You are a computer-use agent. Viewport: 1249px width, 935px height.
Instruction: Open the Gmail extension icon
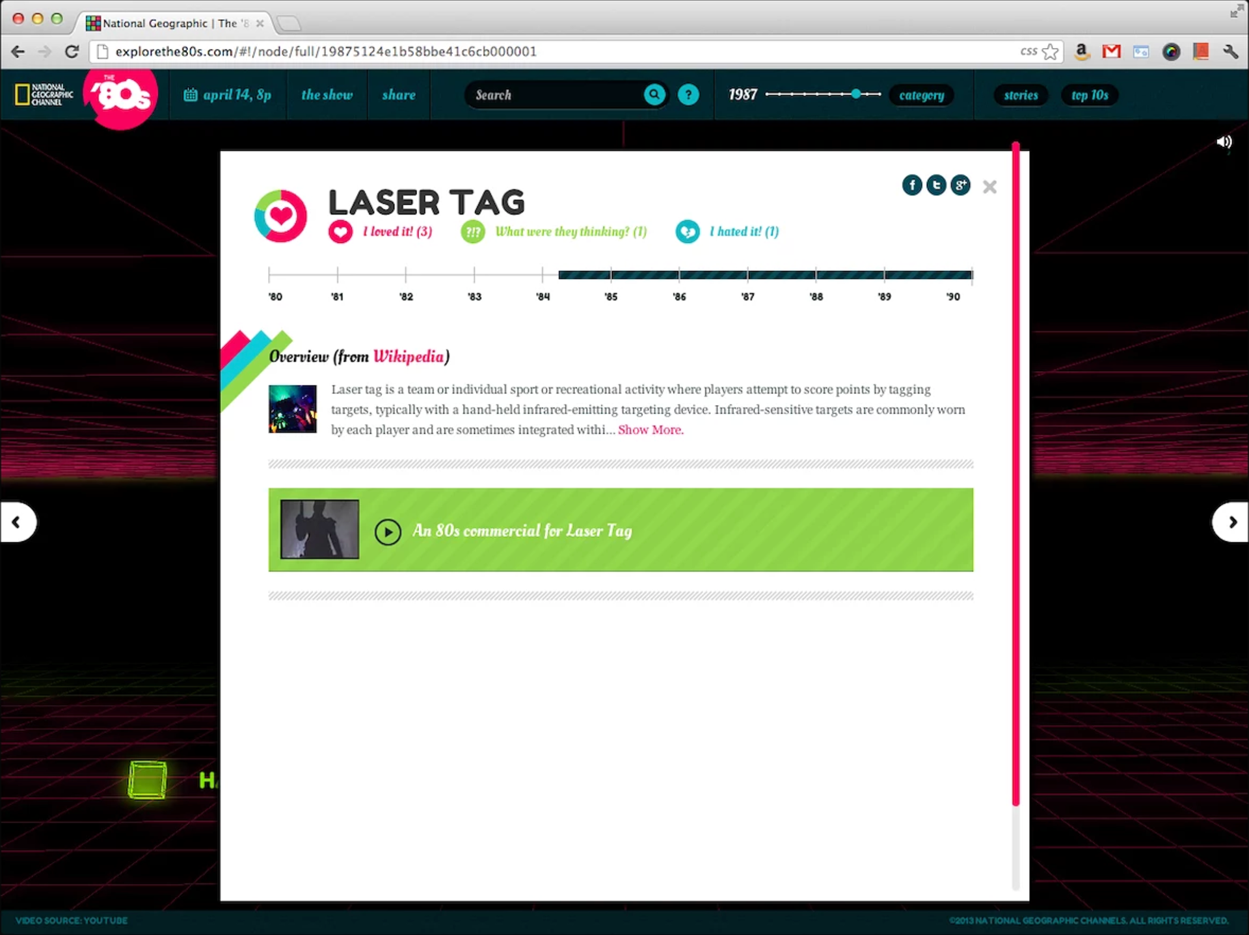click(x=1111, y=51)
